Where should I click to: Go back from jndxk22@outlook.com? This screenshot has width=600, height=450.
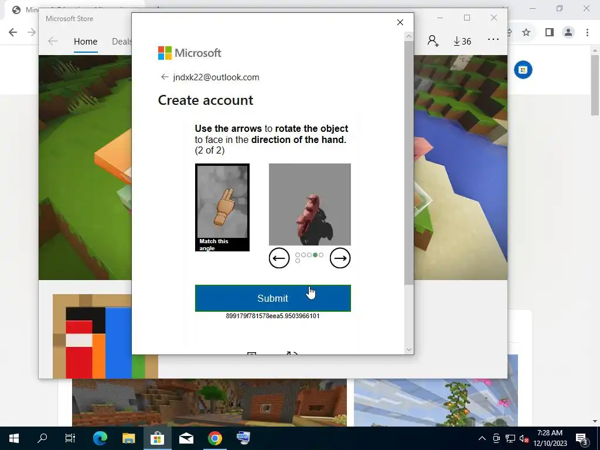point(165,77)
